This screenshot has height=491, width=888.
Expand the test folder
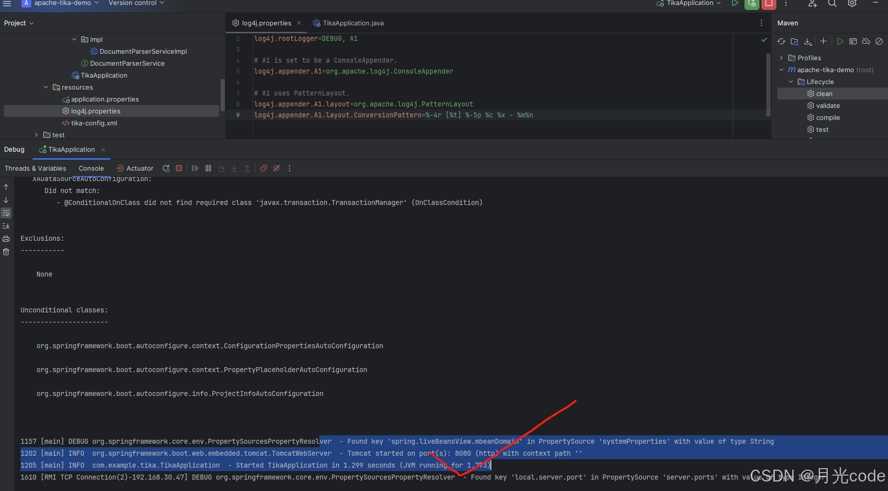(x=36, y=135)
